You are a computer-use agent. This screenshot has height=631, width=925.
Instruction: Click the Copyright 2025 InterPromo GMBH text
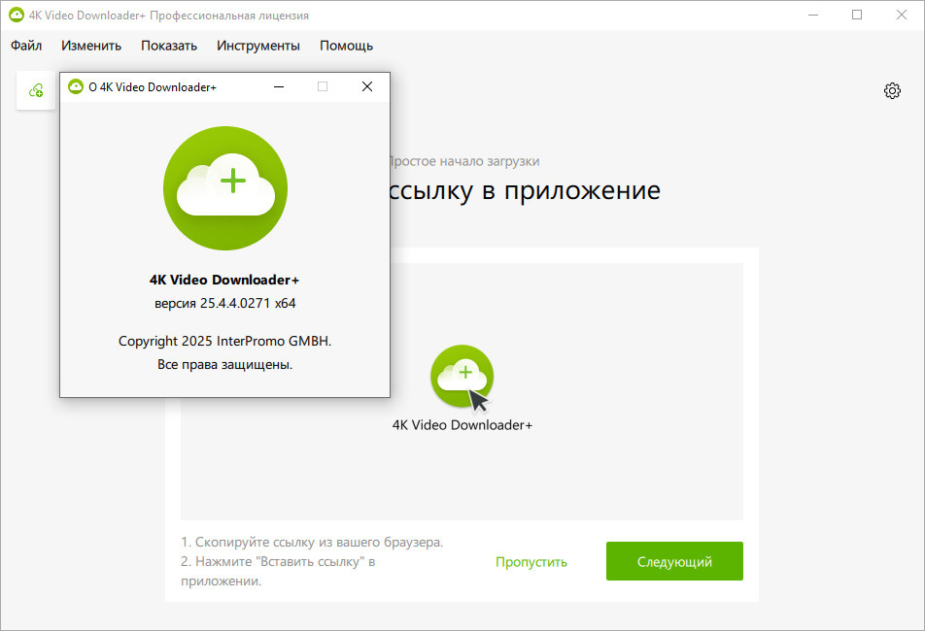click(225, 341)
